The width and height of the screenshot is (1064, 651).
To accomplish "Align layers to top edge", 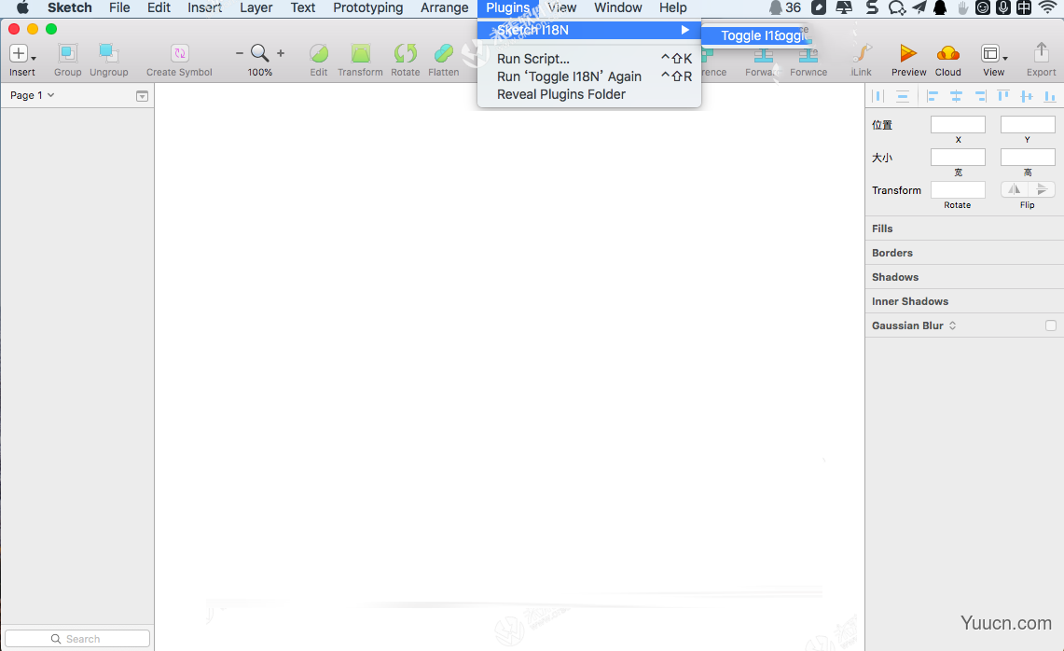I will [1003, 96].
